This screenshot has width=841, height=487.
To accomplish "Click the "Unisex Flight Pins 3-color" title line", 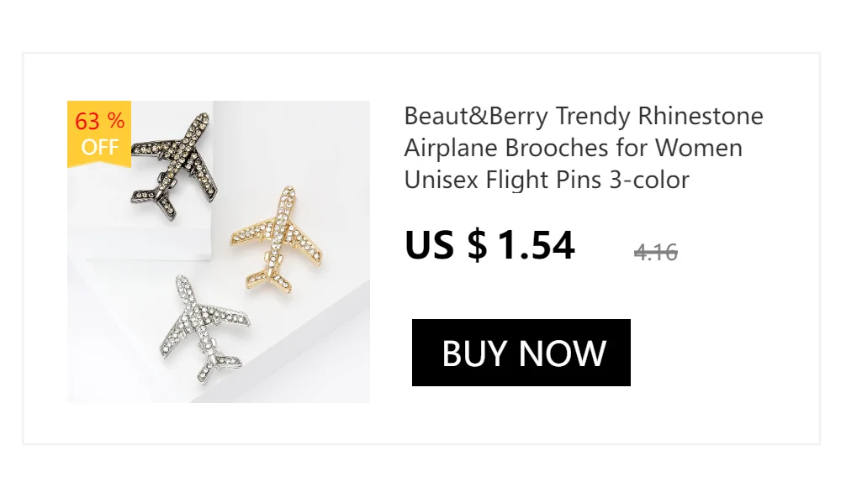I will click(x=547, y=180).
